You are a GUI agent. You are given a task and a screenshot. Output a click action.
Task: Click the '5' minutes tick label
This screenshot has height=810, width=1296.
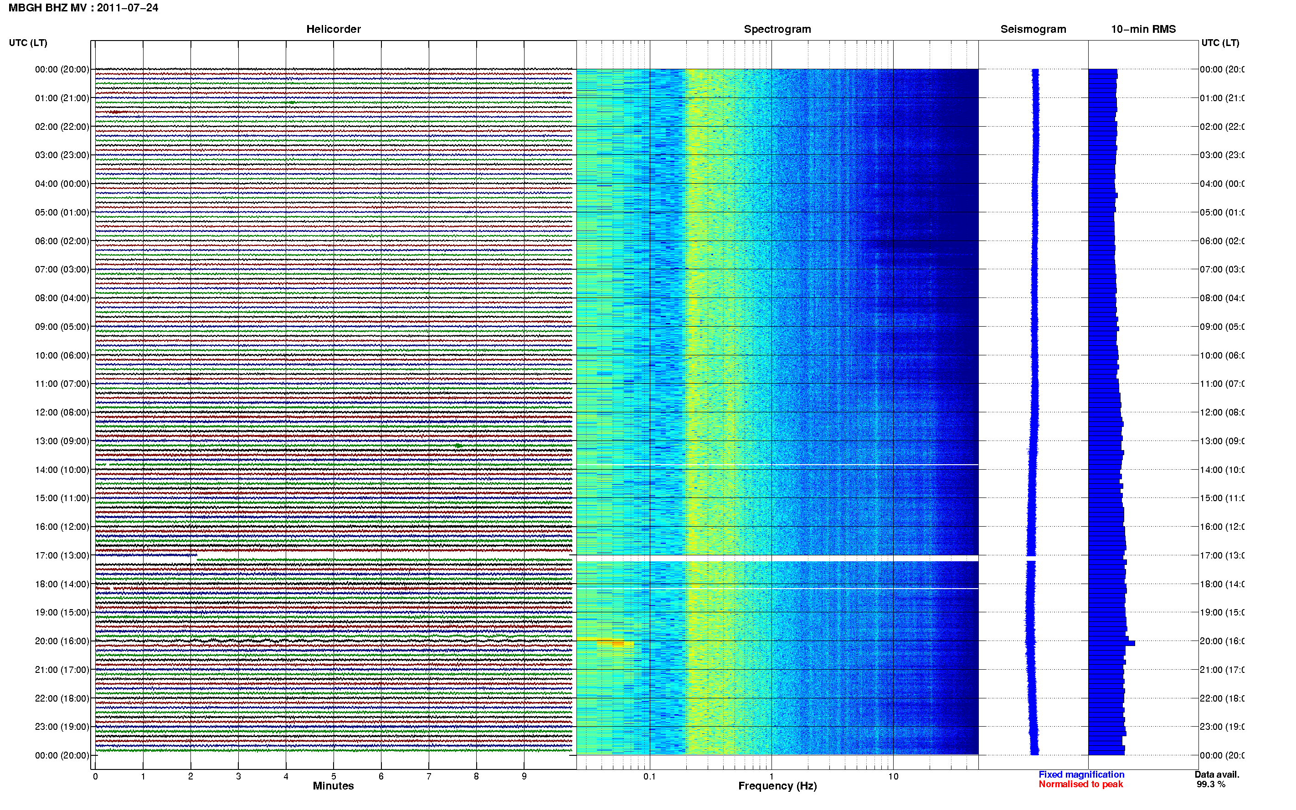tap(333, 776)
